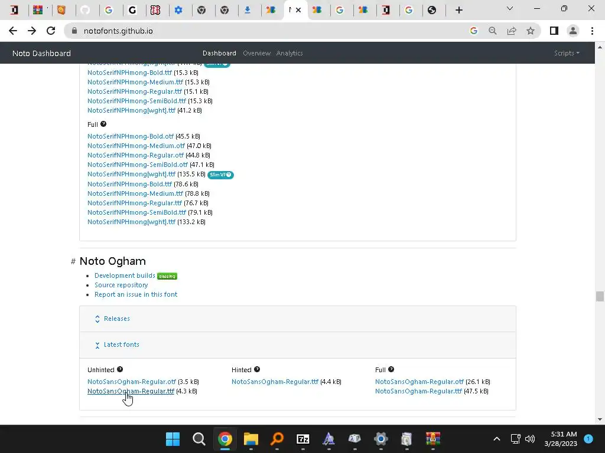Download hinted NotoSansOgham-Regular.ttf (4.4 kB)
The width and height of the screenshot is (605, 453).
[x=275, y=382]
